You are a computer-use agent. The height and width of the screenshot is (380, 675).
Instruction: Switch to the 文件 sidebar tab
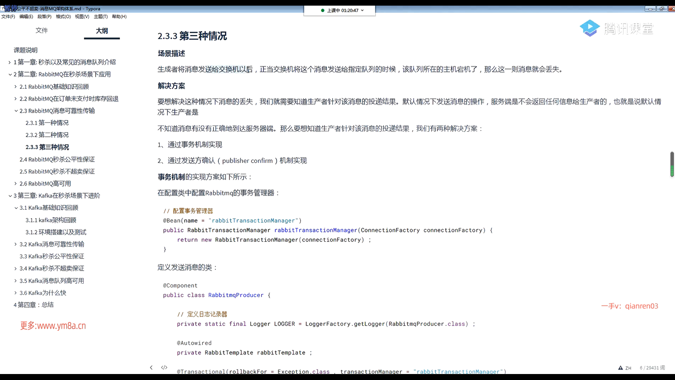point(41,31)
